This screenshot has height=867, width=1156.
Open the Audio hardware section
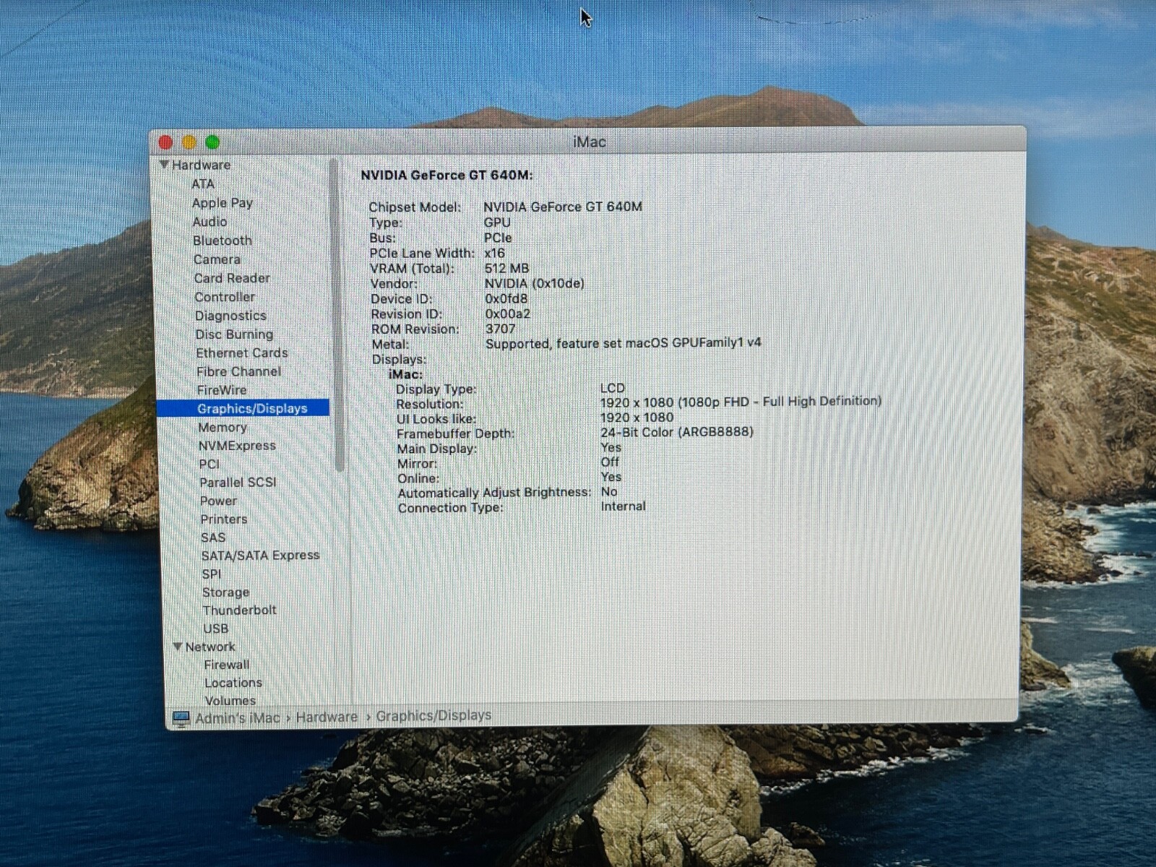[x=210, y=222]
